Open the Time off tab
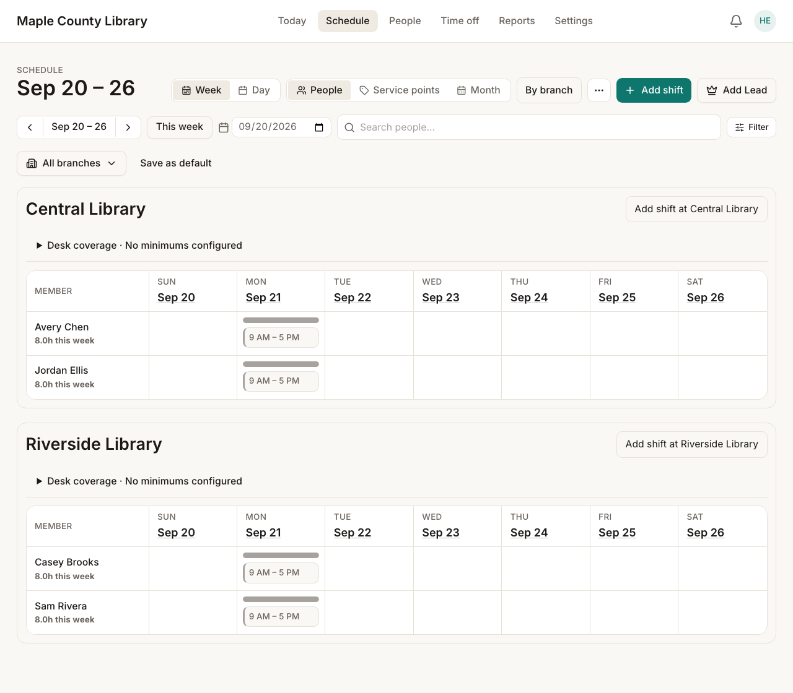 pyautogui.click(x=460, y=21)
